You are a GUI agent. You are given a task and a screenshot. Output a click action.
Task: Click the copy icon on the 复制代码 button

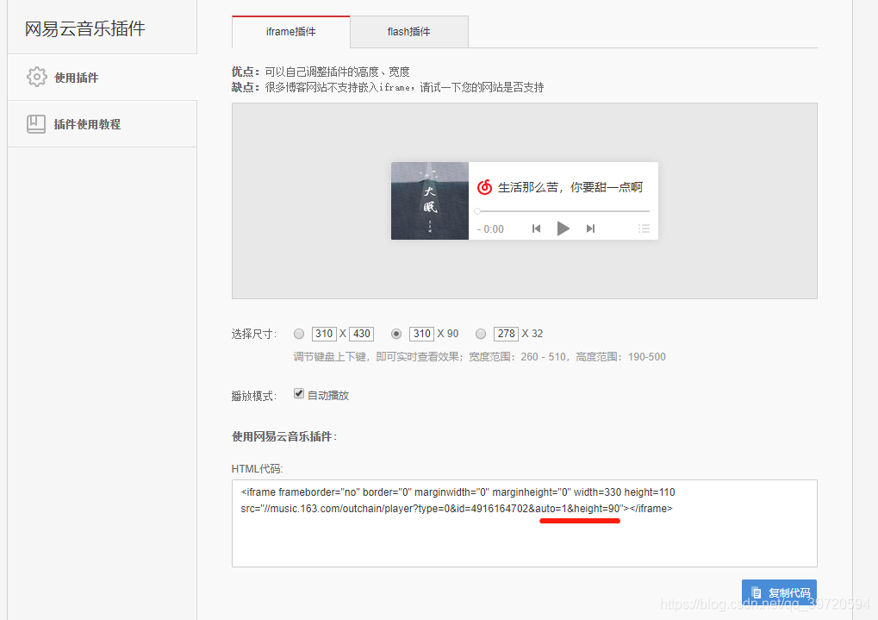pyautogui.click(x=757, y=592)
